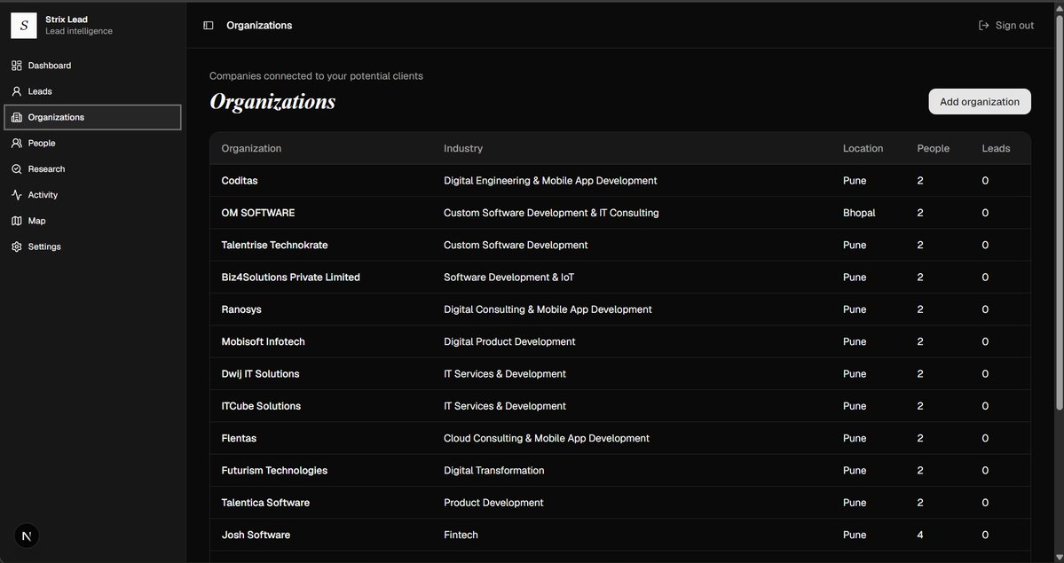Click the Ranosys organization name

241,309
